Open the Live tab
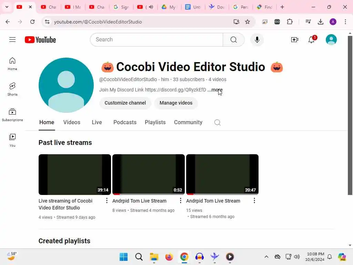 (97, 122)
